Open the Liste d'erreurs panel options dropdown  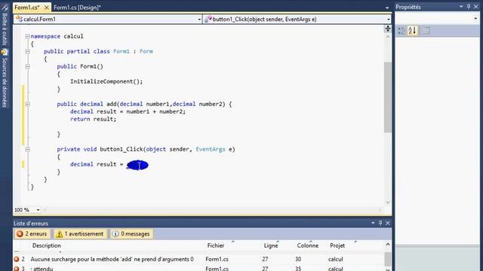click(373, 223)
